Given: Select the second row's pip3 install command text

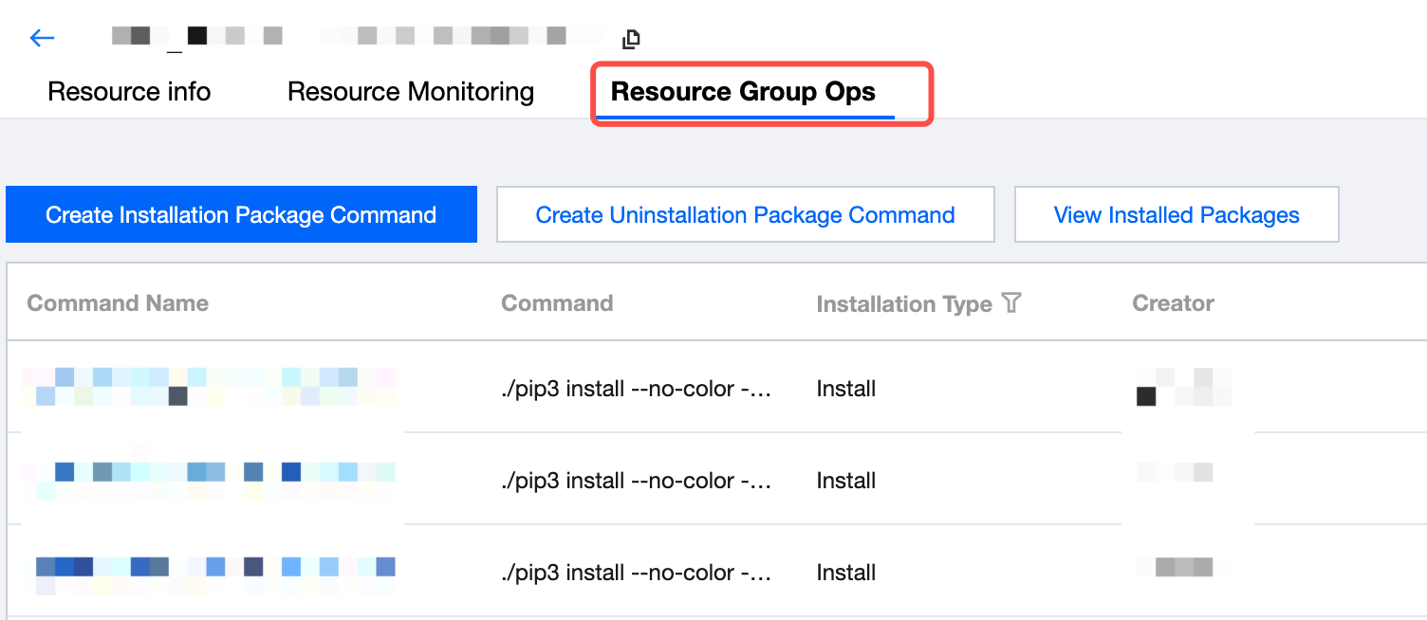Looking at the screenshot, I should 636,481.
